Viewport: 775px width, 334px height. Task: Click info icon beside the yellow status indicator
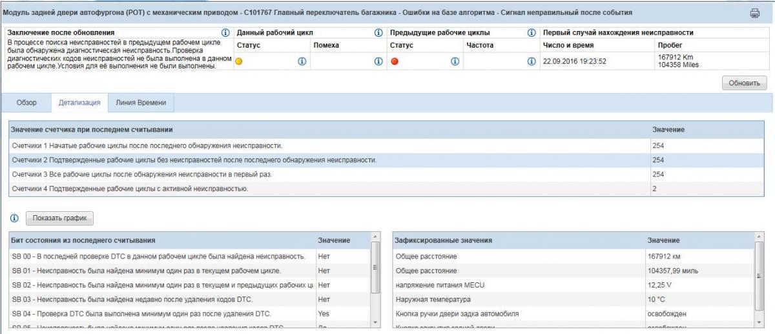[302, 61]
